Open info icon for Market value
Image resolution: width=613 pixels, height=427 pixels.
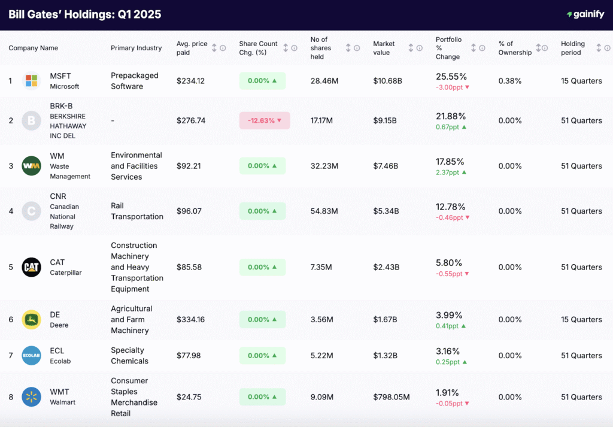420,48
